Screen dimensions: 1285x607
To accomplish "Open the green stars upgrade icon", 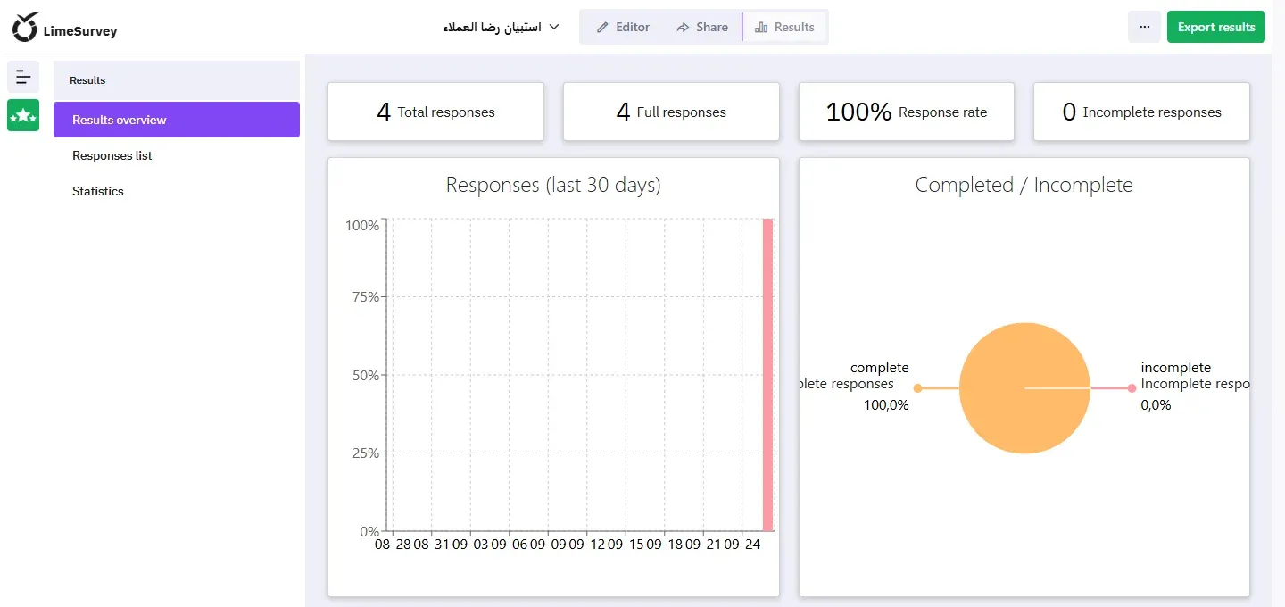I will [x=23, y=115].
